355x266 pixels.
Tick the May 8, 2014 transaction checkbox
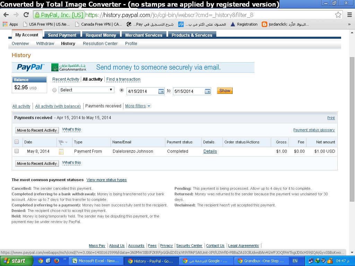point(17,151)
